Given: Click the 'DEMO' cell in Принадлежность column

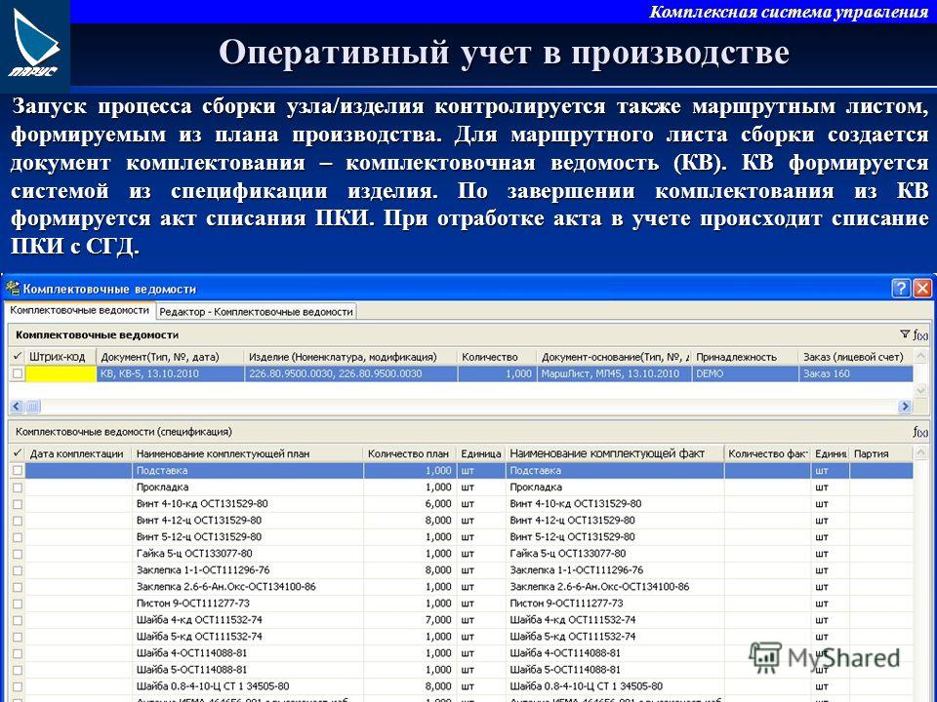Looking at the screenshot, I should (745, 373).
